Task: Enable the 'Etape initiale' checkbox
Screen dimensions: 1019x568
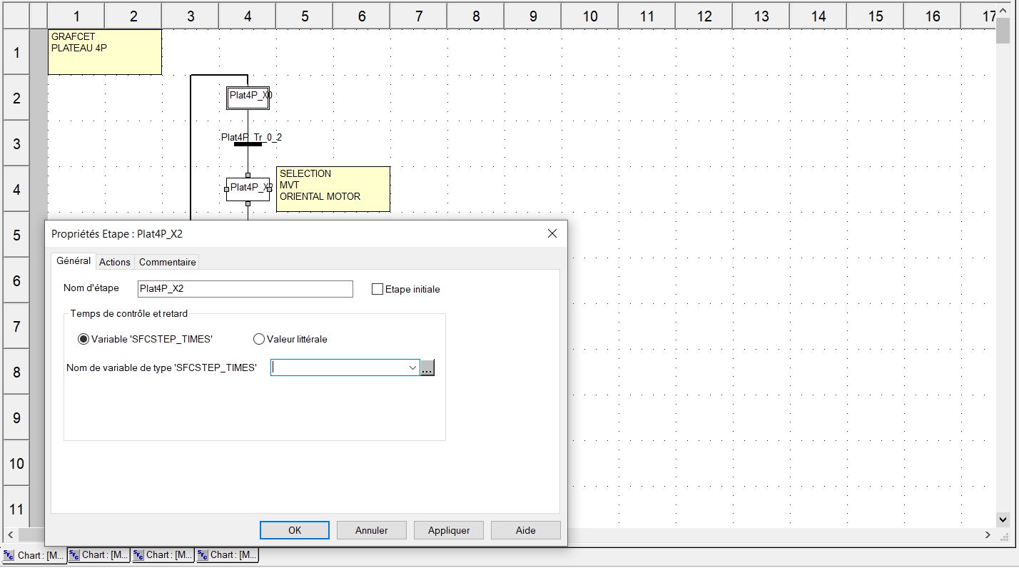Action: click(378, 289)
